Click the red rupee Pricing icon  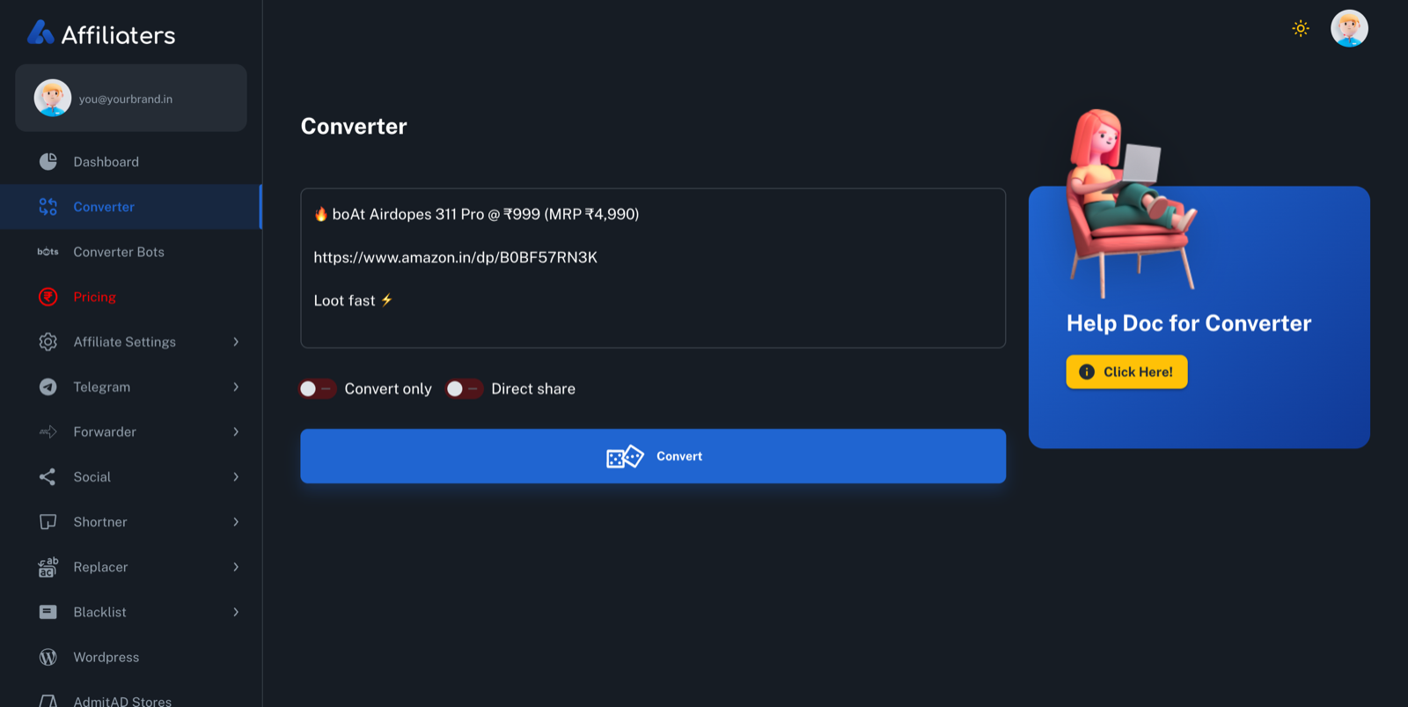(x=48, y=297)
